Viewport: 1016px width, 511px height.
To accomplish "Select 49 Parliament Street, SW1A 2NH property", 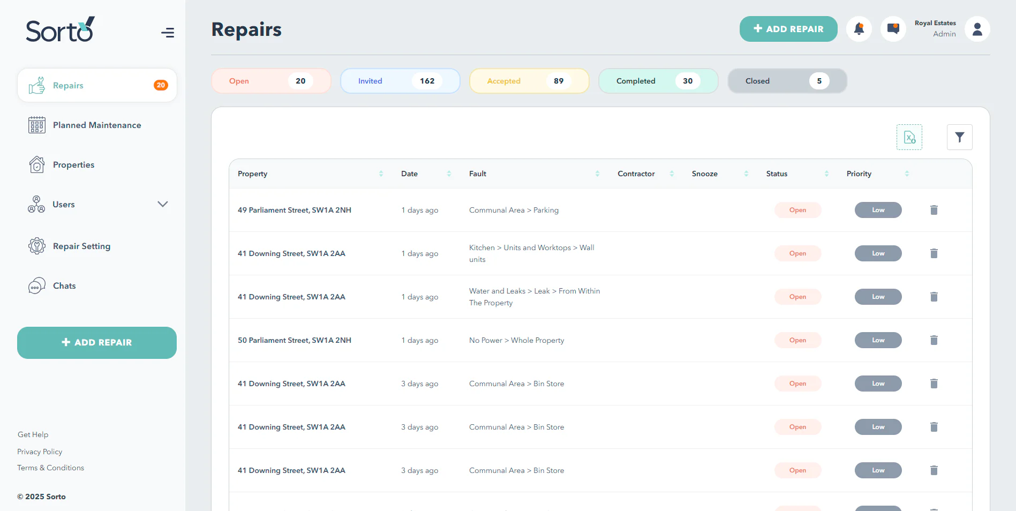I will (295, 210).
